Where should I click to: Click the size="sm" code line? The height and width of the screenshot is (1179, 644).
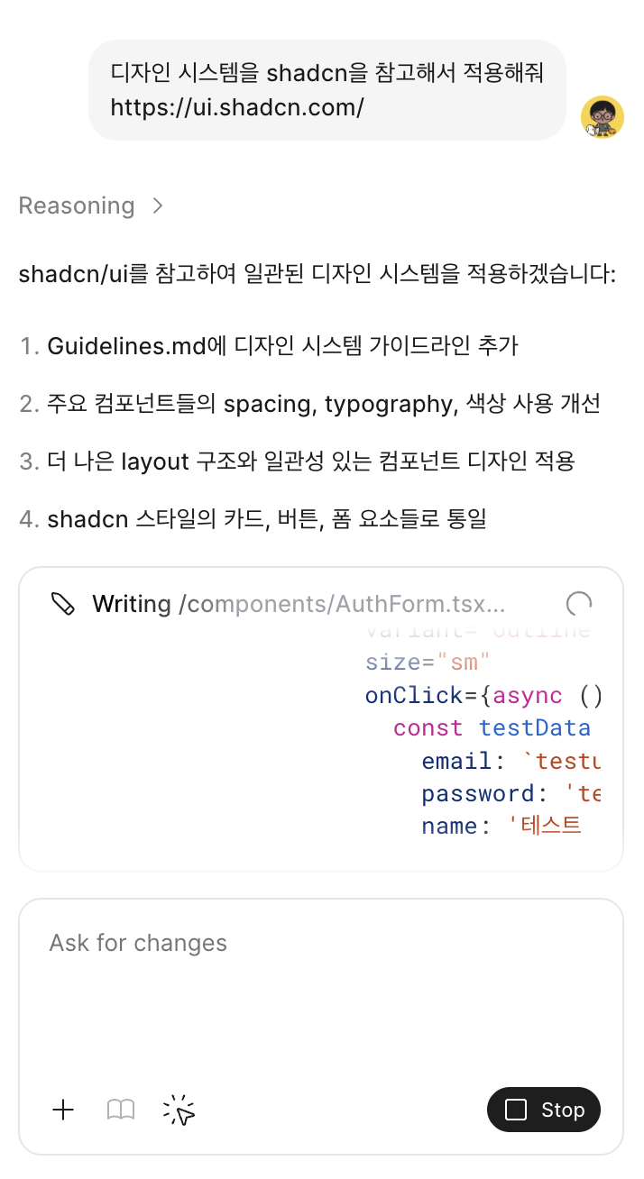(428, 663)
